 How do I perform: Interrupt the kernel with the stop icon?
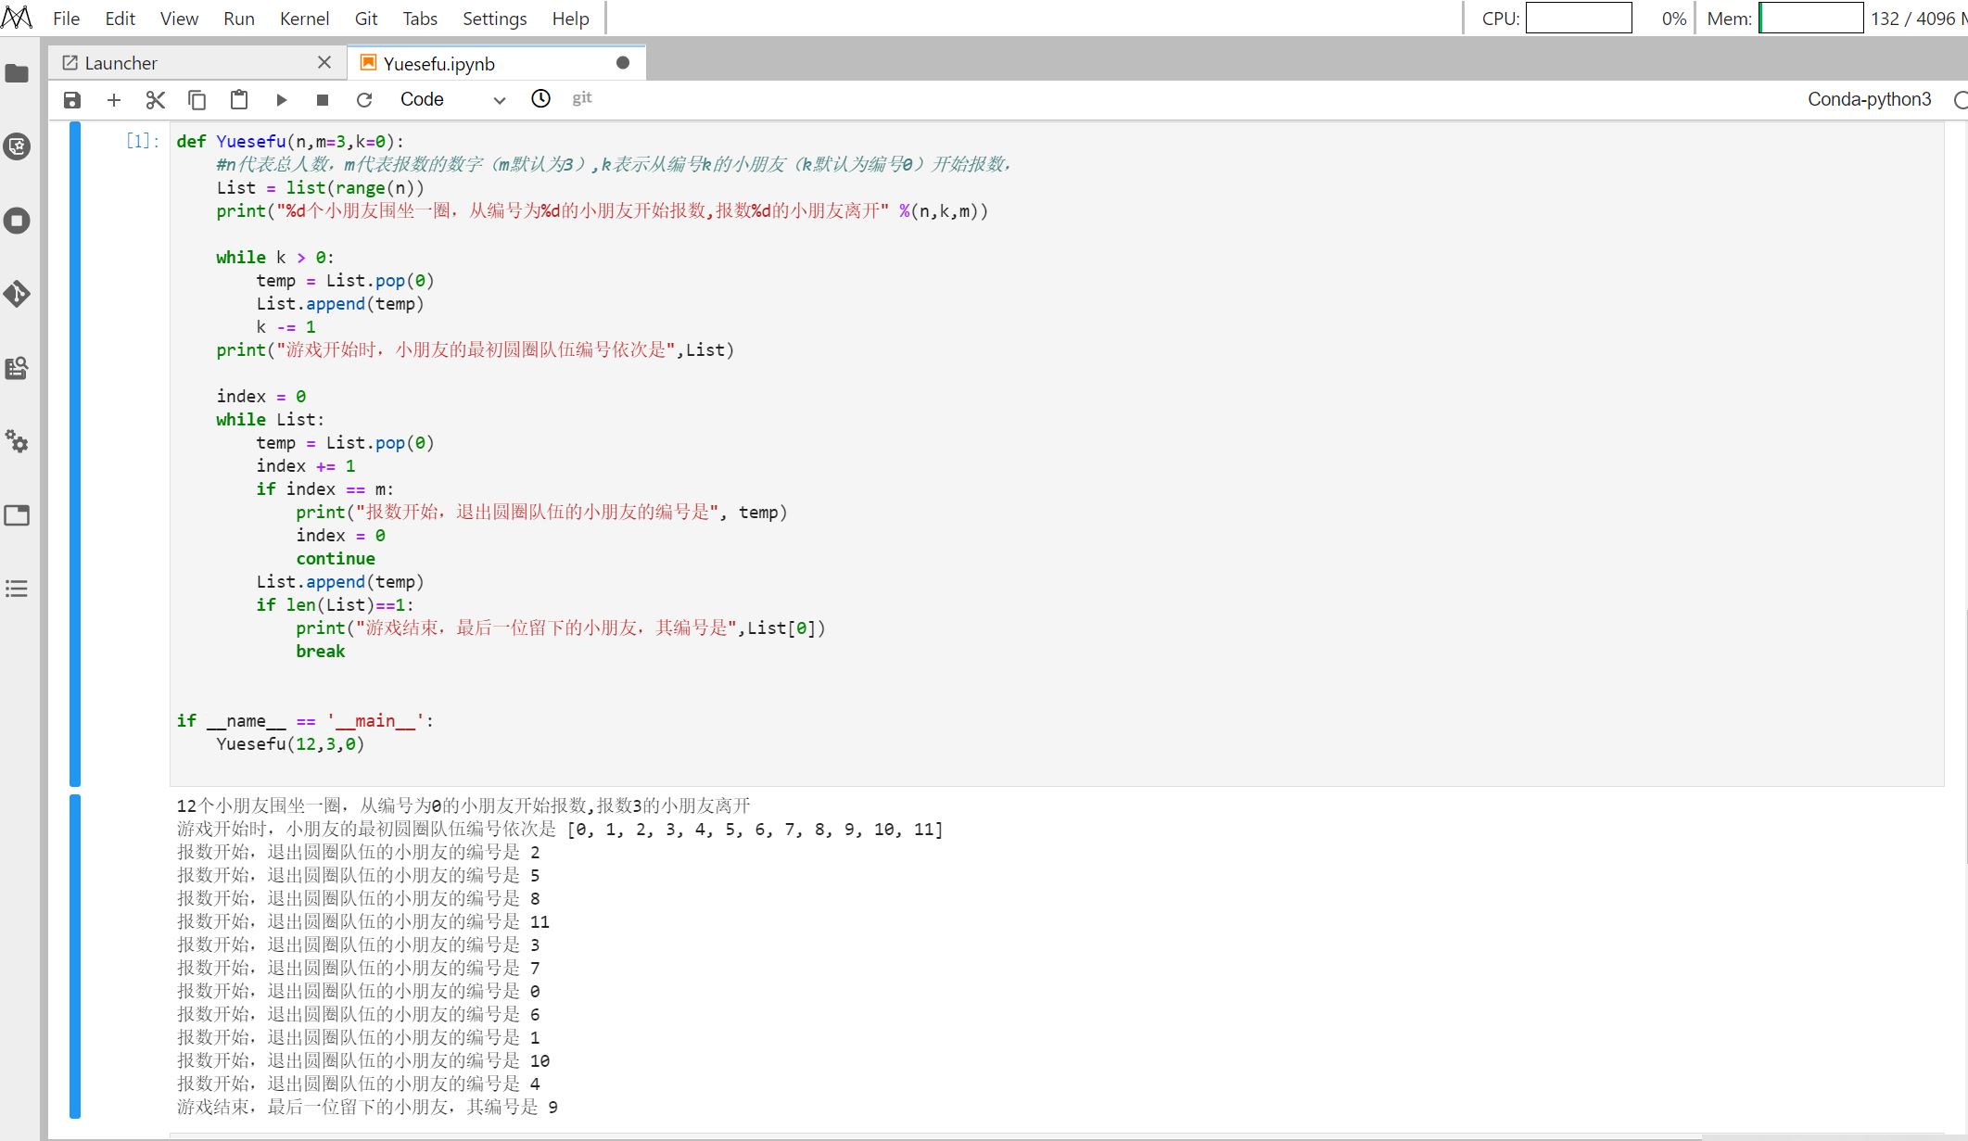coord(323,100)
